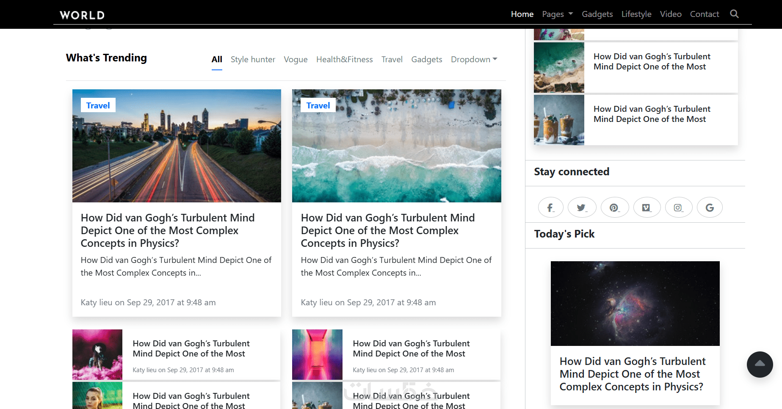The image size is (782, 409).
Task: Open the aerial beach article image
Action: [x=397, y=146]
